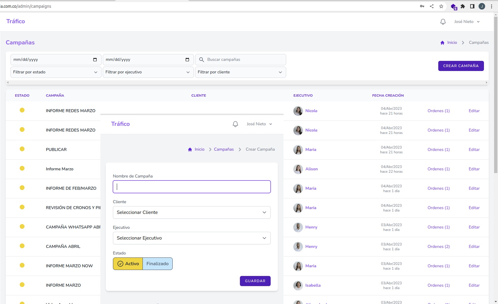Expand the Filtrar por ejecutivo dropdown
Viewport: 498px width, 304px height.
pos(148,72)
